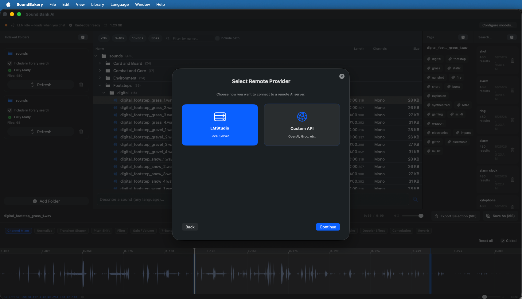Filter by 30+s duration

point(155,38)
